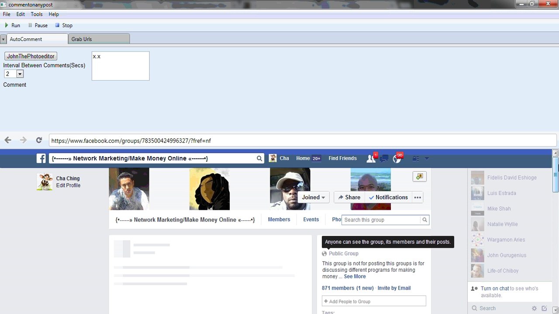Click the Facebook search magnifier icon

(x=259, y=158)
